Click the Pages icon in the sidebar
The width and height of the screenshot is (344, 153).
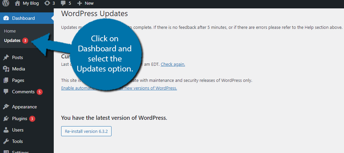click(x=6, y=81)
